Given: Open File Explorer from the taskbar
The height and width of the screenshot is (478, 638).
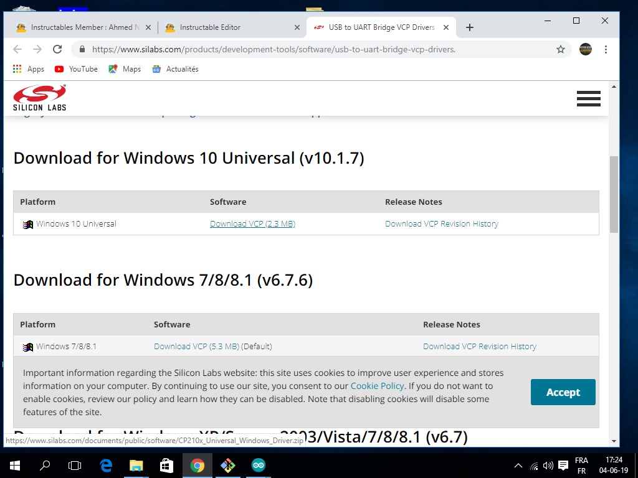Looking at the screenshot, I should coord(136,466).
